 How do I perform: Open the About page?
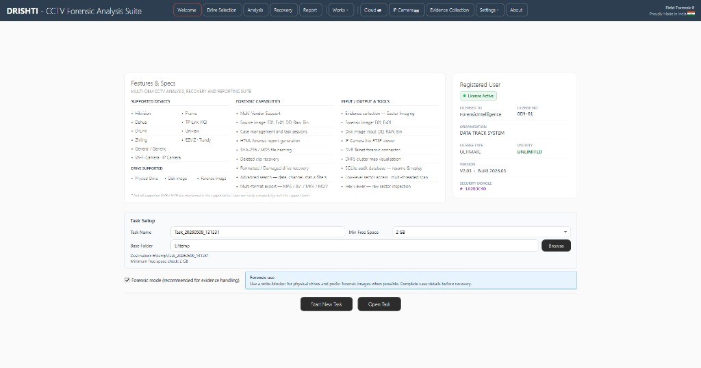click(x=516, y=10)
